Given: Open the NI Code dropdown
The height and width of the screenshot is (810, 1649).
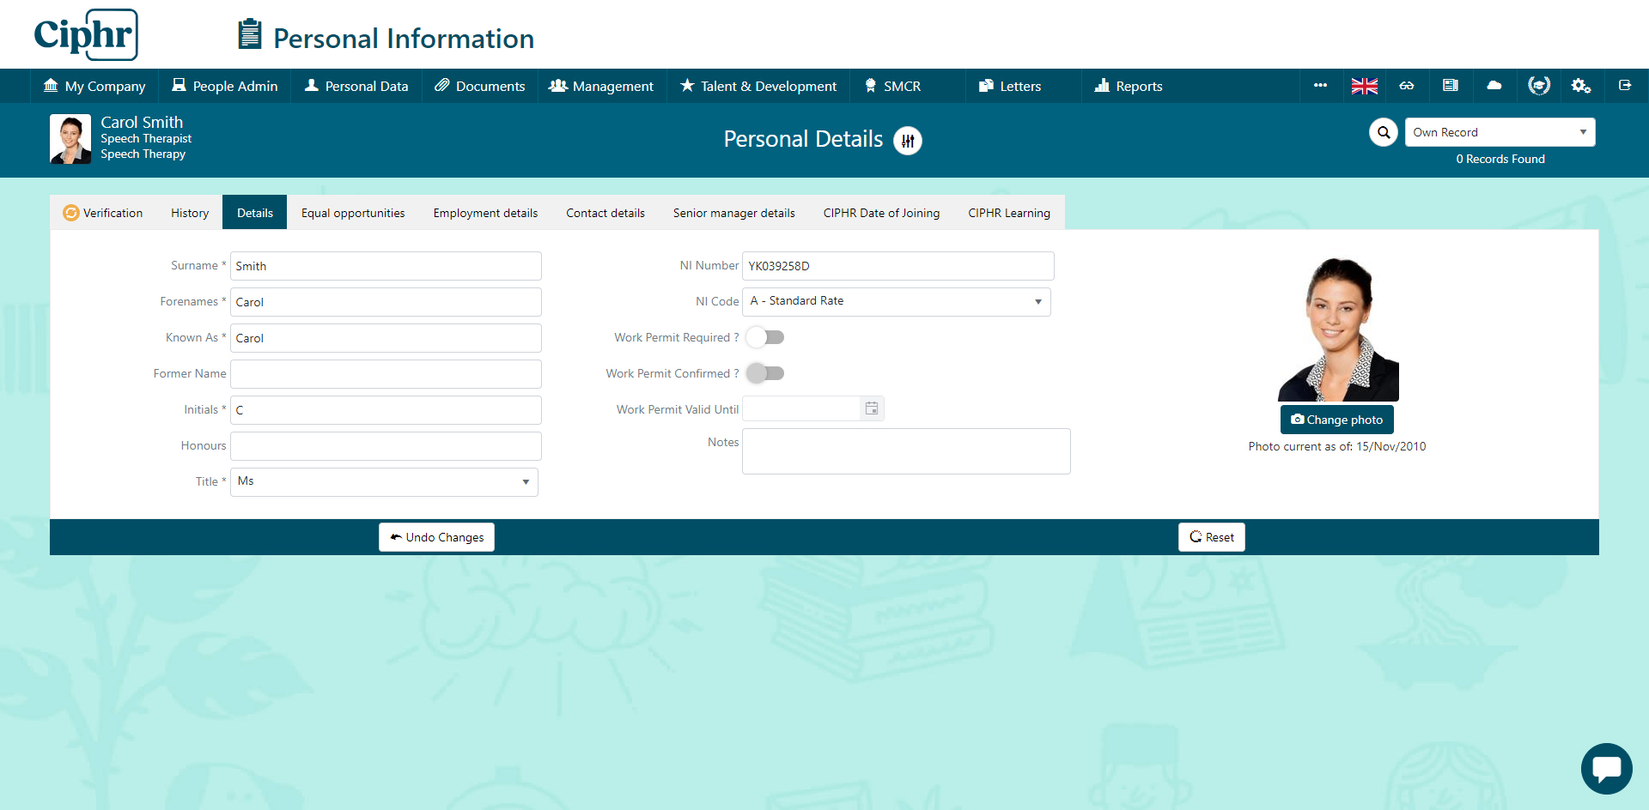Looking at the screenshot, I should pyautogui.click(x=1037, y=302).
